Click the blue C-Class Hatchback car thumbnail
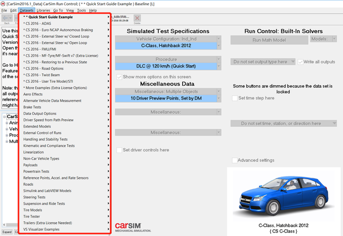The width and height of the screenshot is (343, 236). [x=284, y=196]
